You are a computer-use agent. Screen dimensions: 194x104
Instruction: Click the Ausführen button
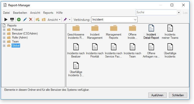coord(157,95)
